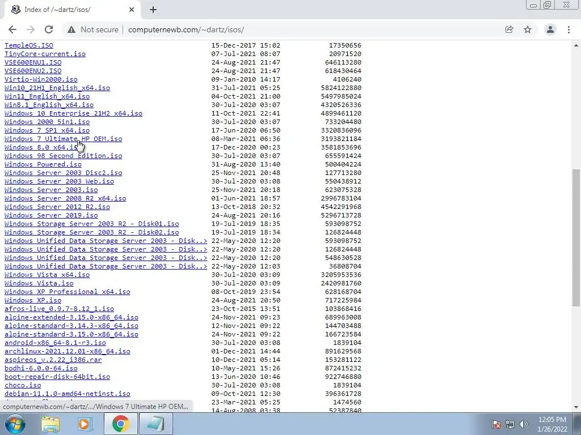The image size is (581, 435).
Task: Click the Not secure warning icon
Action: [x=71, y=29]
